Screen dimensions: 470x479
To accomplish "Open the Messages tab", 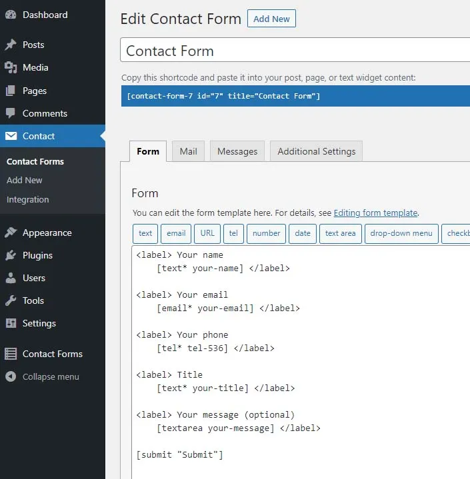I will 237,151.
